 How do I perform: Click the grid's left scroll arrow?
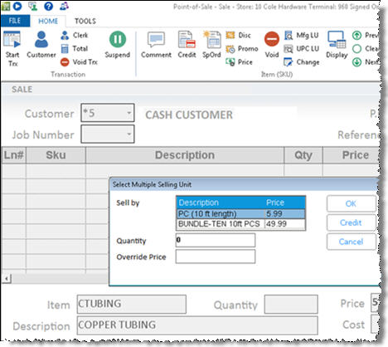pos(6,278)
